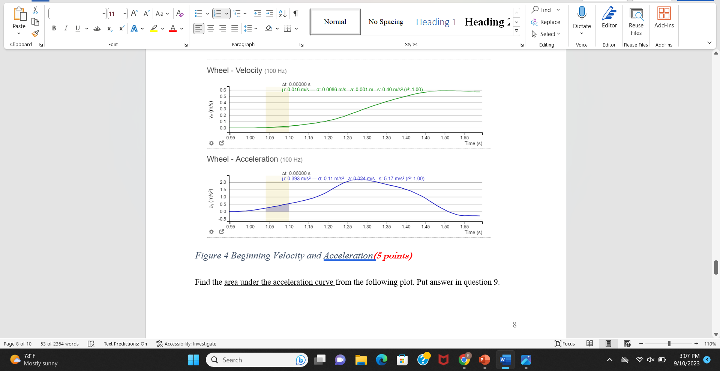Click the Find button

pyautogui.click(x=541, y=10)
